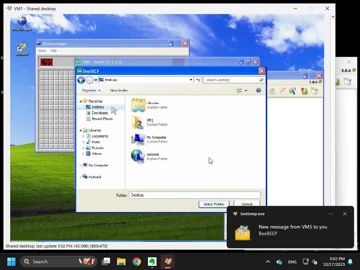Image resolution: width=360 pixels, height=270 pixels.
Task: Click the muted volume icon in tray
Action: [x=315, y=262]
